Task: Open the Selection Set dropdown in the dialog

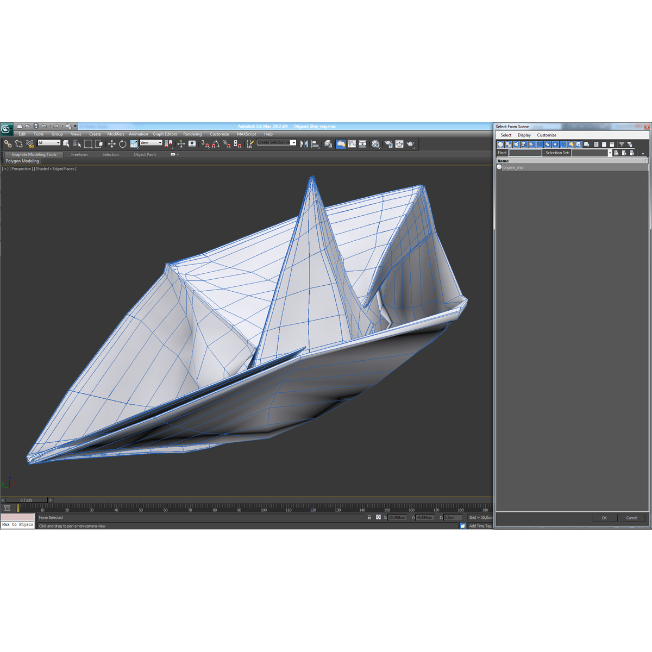Action: (x=610, y=153)
